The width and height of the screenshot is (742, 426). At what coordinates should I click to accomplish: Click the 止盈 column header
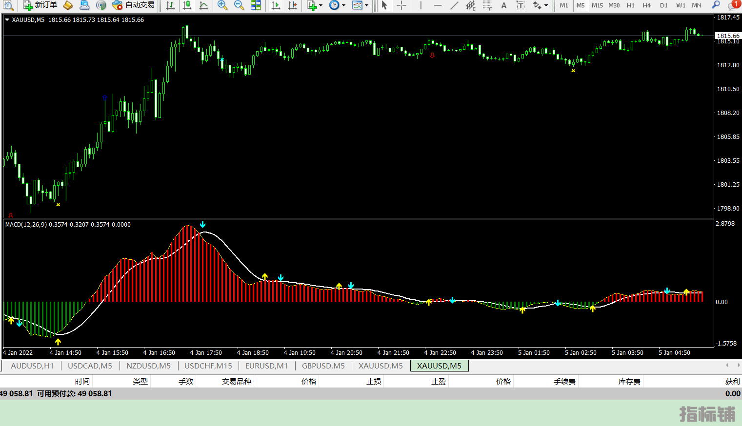click(x=439, y=381)
